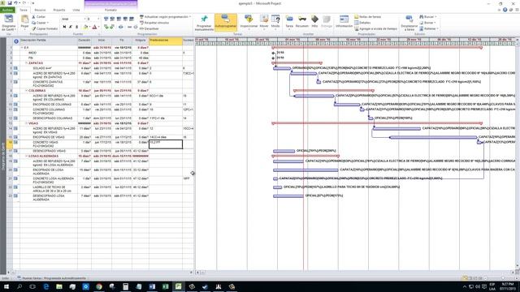This screenshot has height=292, width=520.
Task: Open the Rellenar dropdown
Action: click(429, 28)
